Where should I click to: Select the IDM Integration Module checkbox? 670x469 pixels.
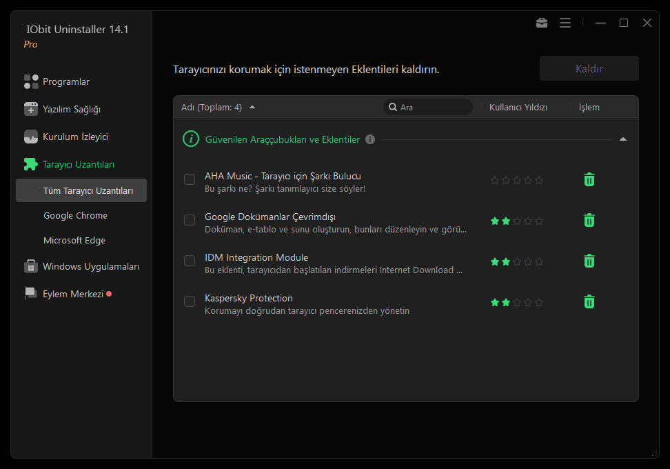click(190, 261)
